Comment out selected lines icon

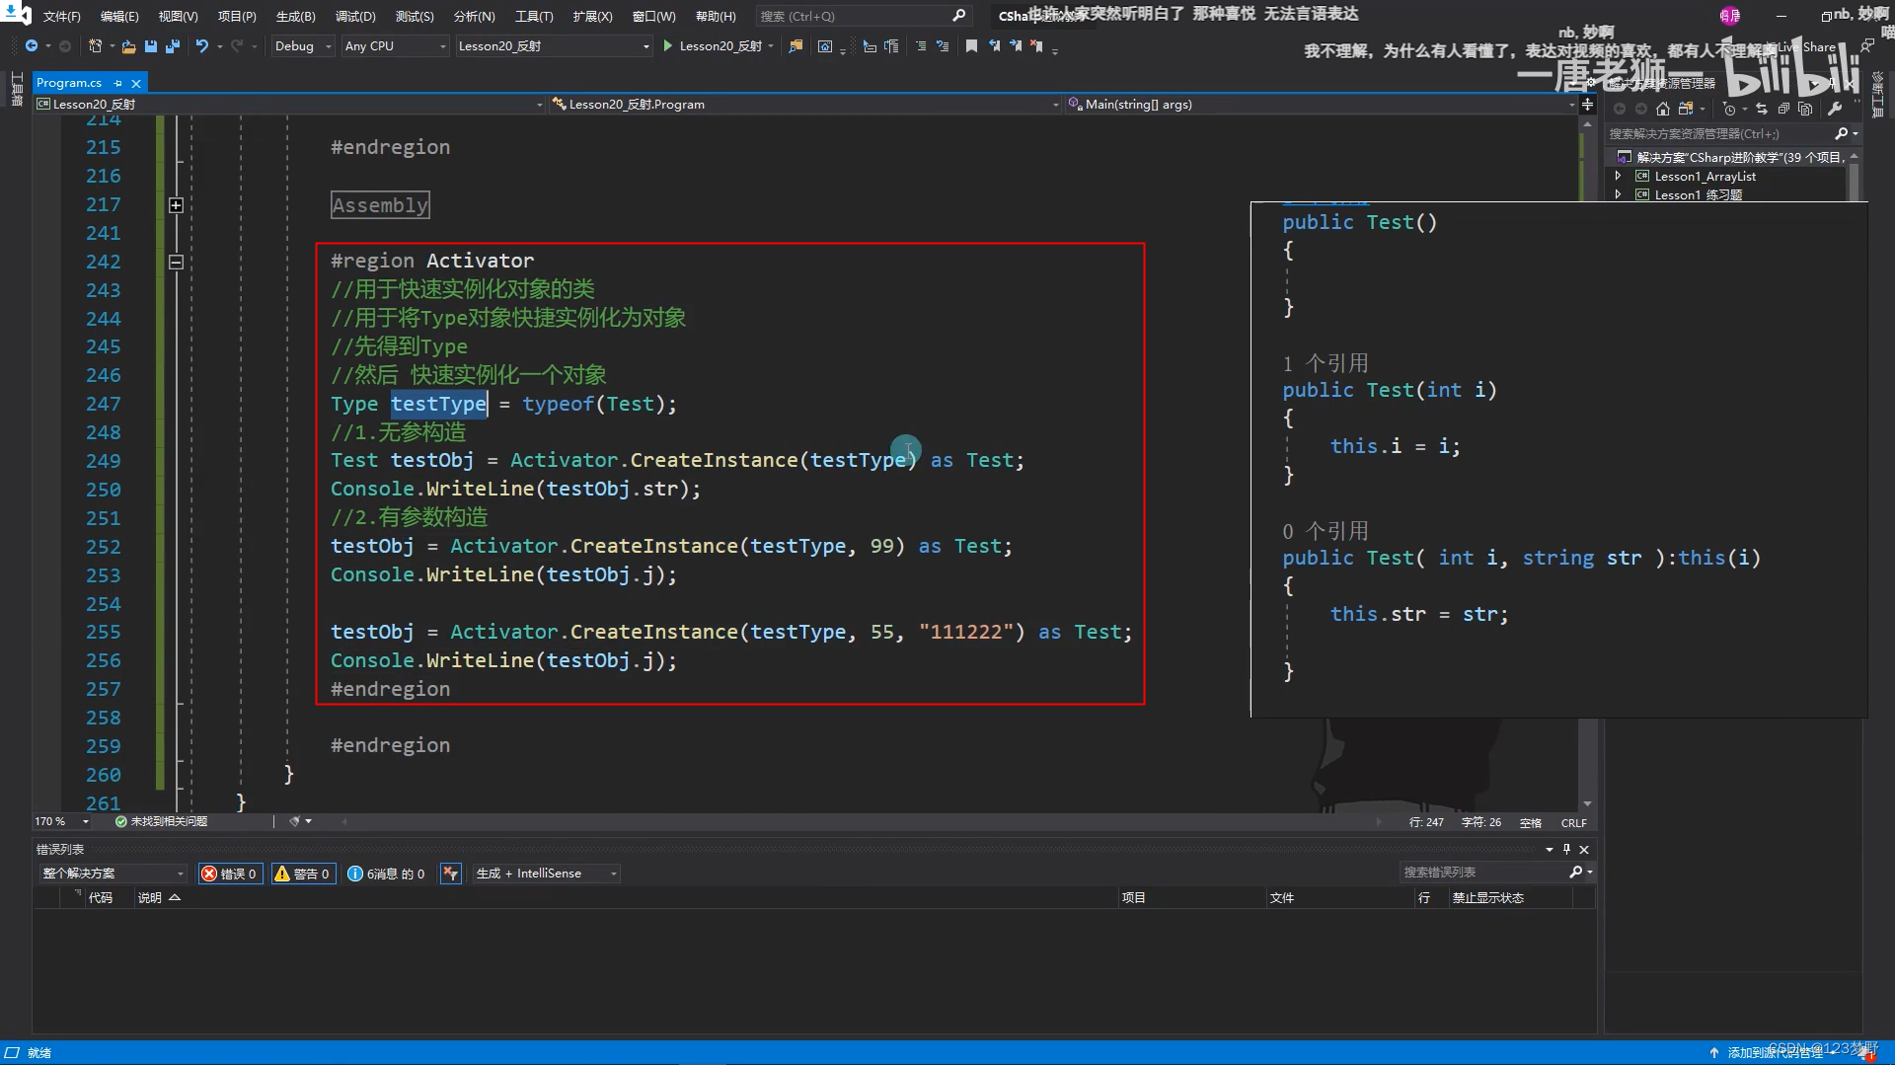(921, 46)
